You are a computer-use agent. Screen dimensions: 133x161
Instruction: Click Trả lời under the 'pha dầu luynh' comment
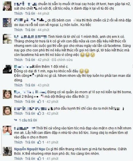30,113
